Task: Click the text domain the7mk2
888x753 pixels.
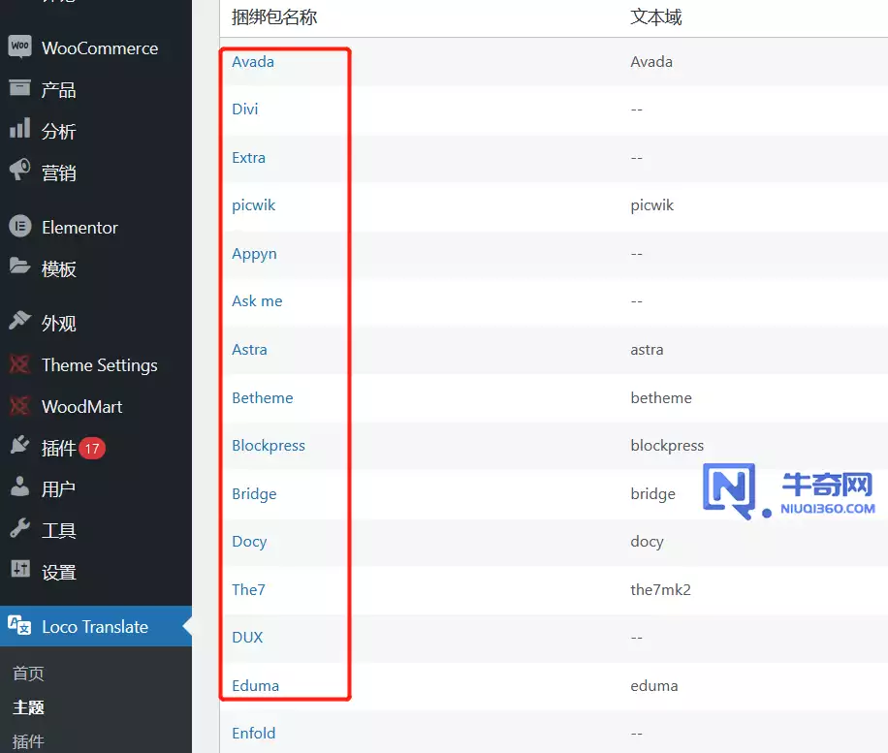Action: 660,589
